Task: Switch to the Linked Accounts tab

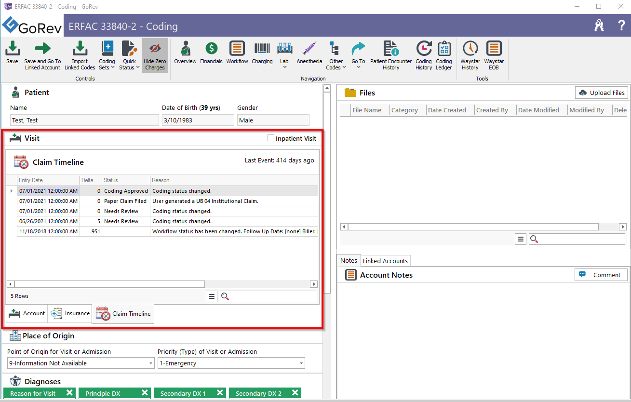Action: coord(385,261)
